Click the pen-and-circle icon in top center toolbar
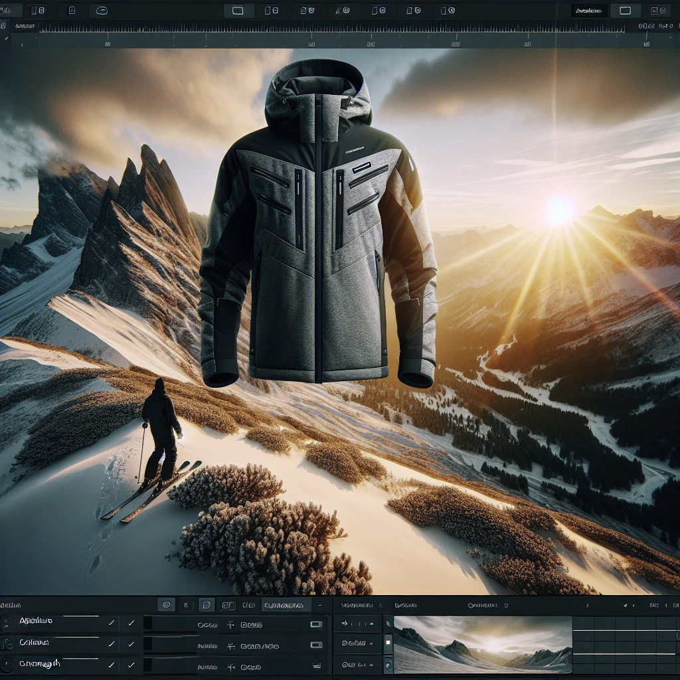680x680 pixels. (343, 11)
